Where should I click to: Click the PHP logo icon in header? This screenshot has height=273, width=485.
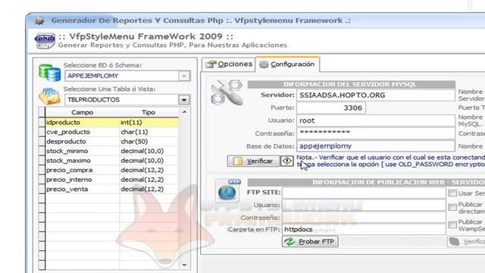45,41
